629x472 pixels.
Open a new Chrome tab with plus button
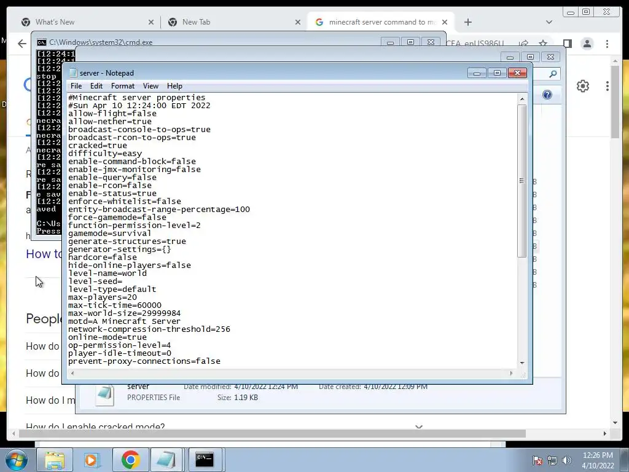click(x=467, y=22)
